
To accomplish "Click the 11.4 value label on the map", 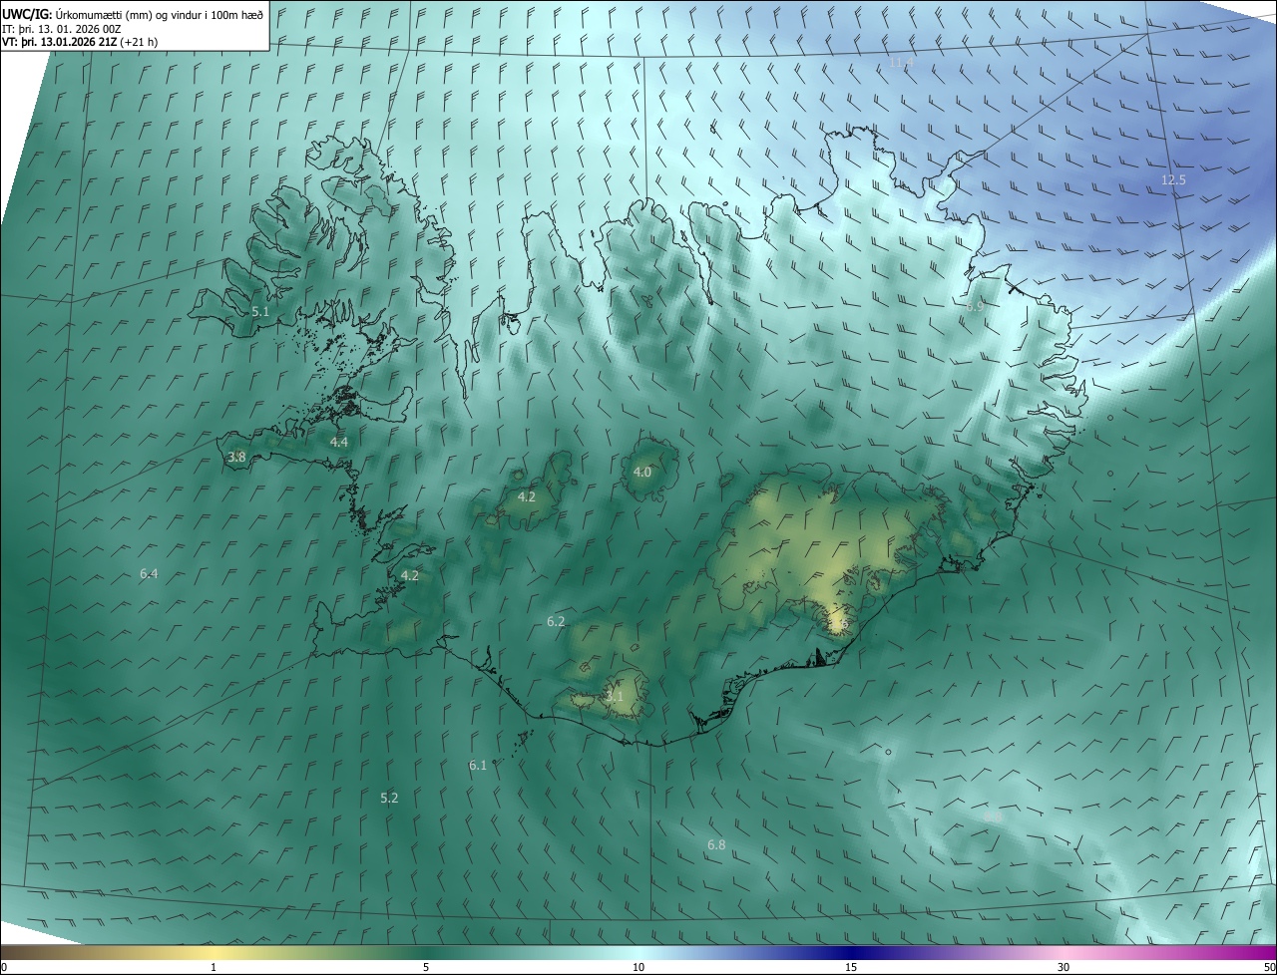I will pos(901,63).
